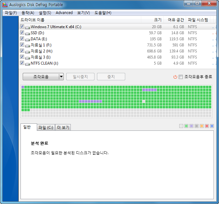The height and width of the screenshot is (204, 219).
Task: Click the 731.5 GB size value
Action: point(154,45)
